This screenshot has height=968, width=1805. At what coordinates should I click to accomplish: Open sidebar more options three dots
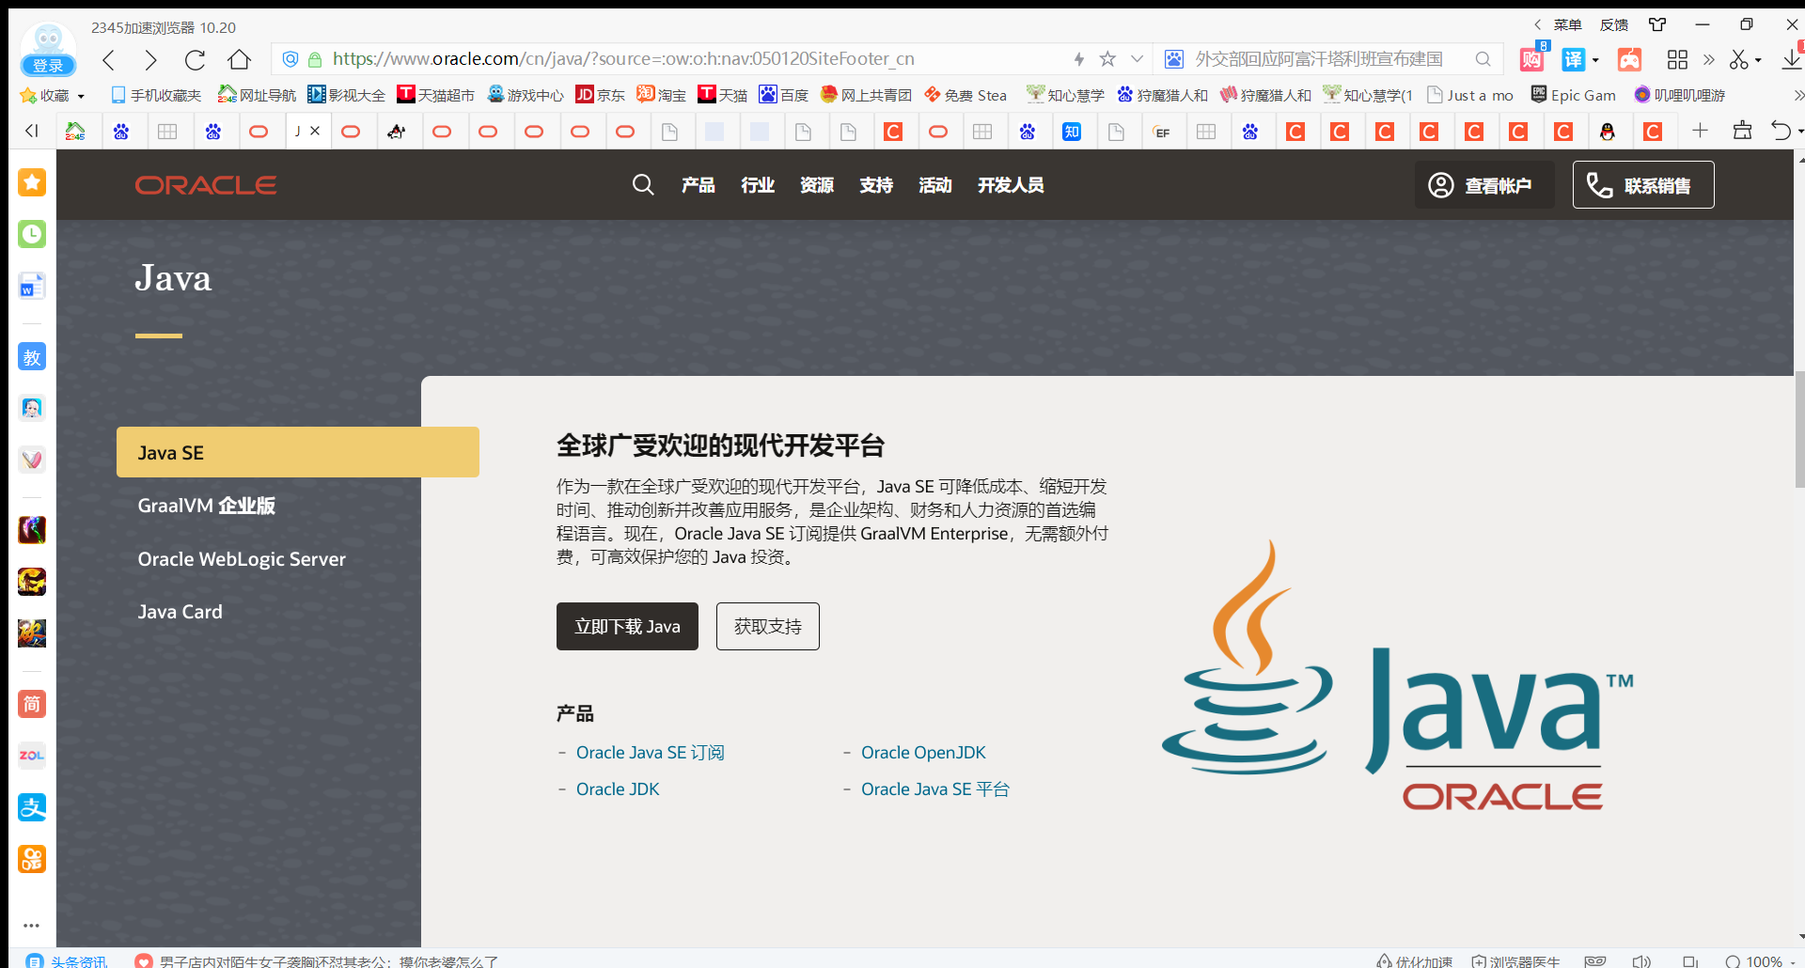[32, 925]
